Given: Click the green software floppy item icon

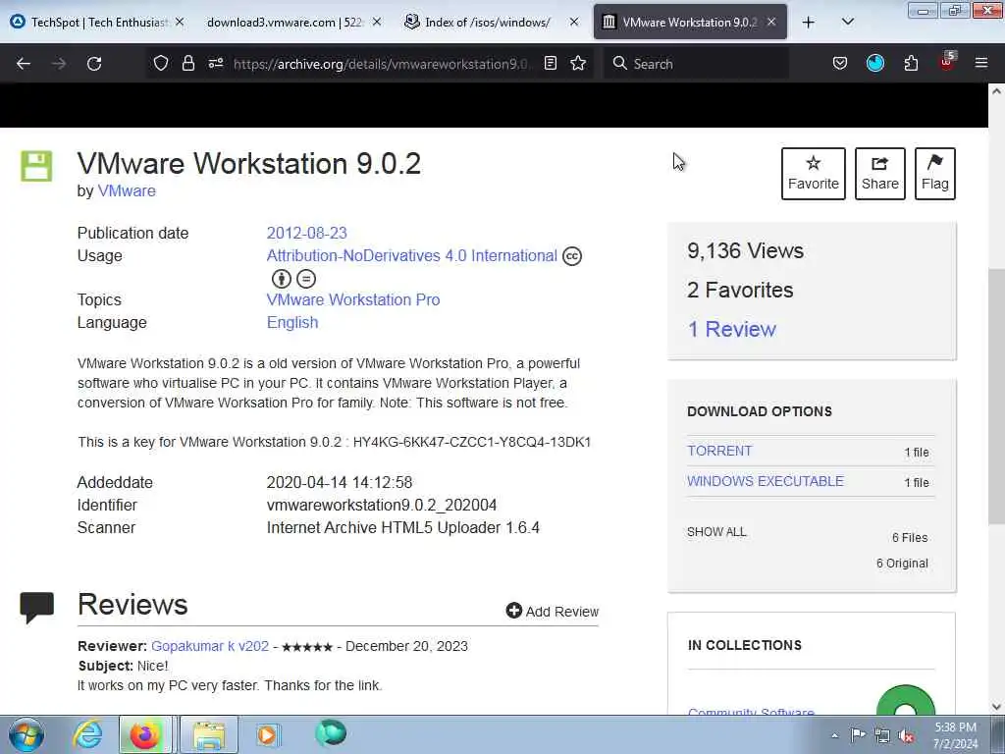Looking at the screenshot, I should (x=36, y=166).
